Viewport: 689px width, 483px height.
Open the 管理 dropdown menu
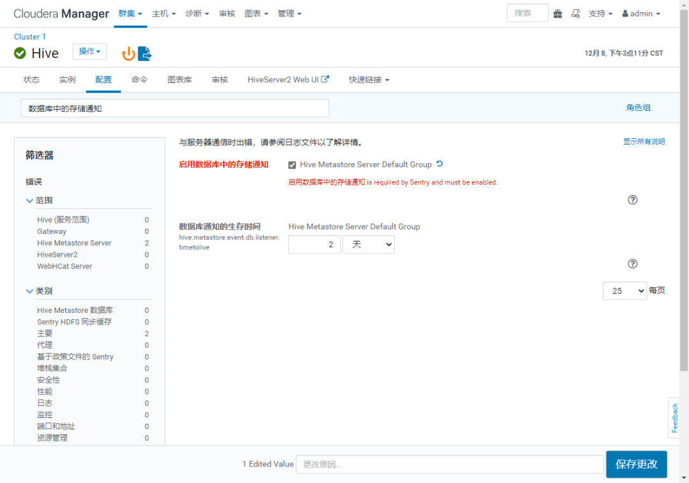(x=290, y=13)
